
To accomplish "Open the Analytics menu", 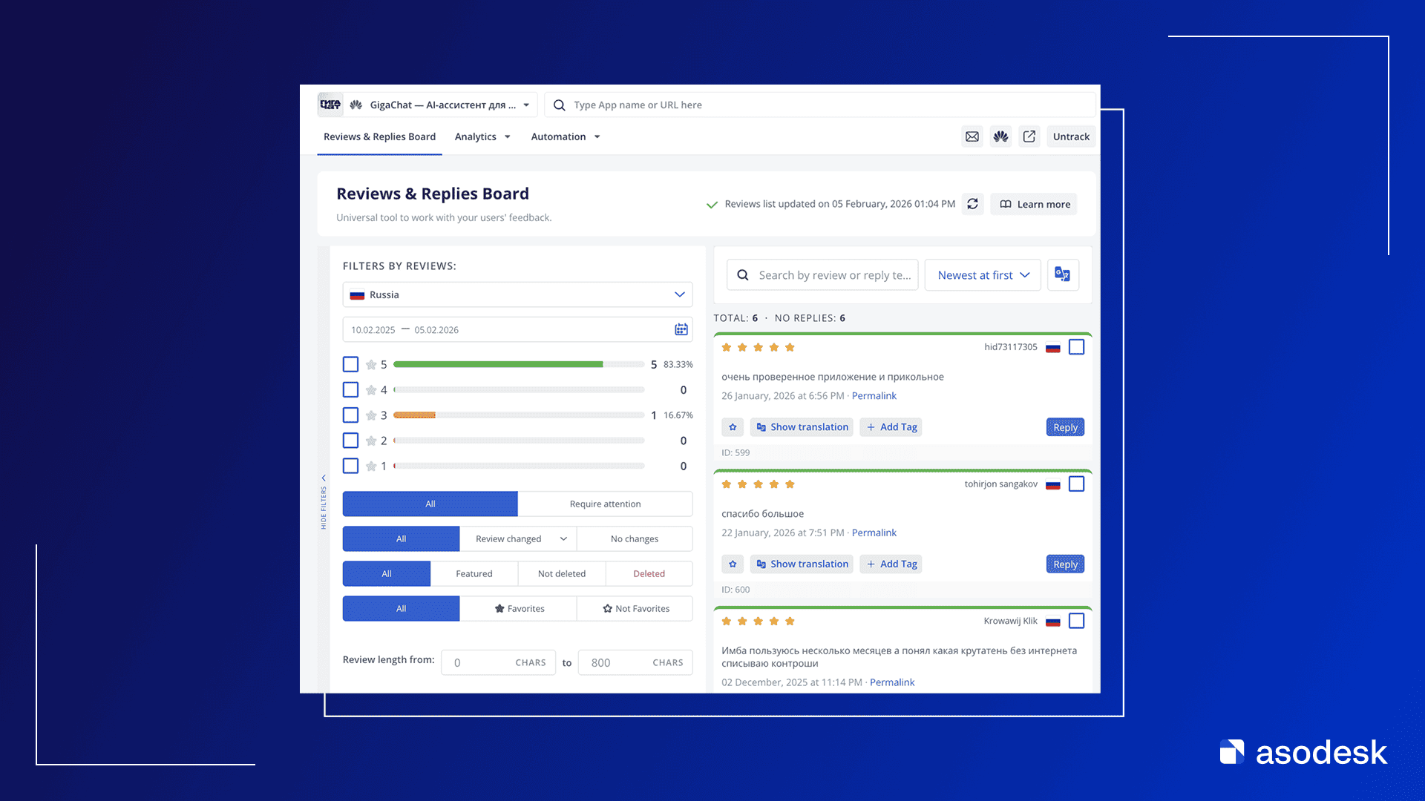I will pos(482,136).
